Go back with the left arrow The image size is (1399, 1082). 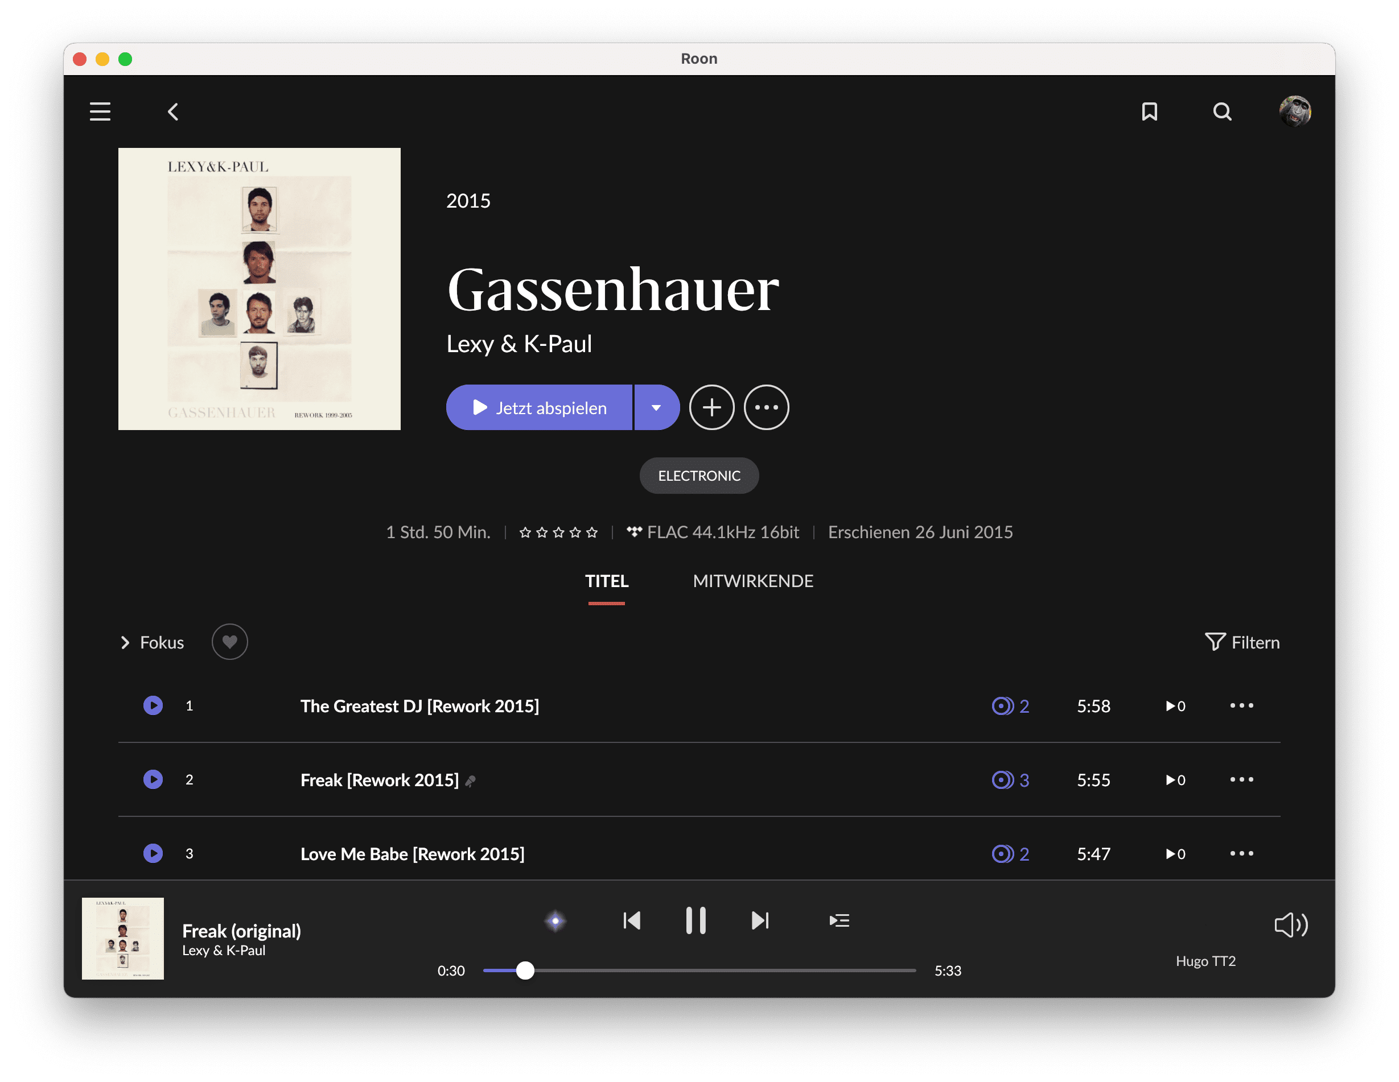coord(173,112)
